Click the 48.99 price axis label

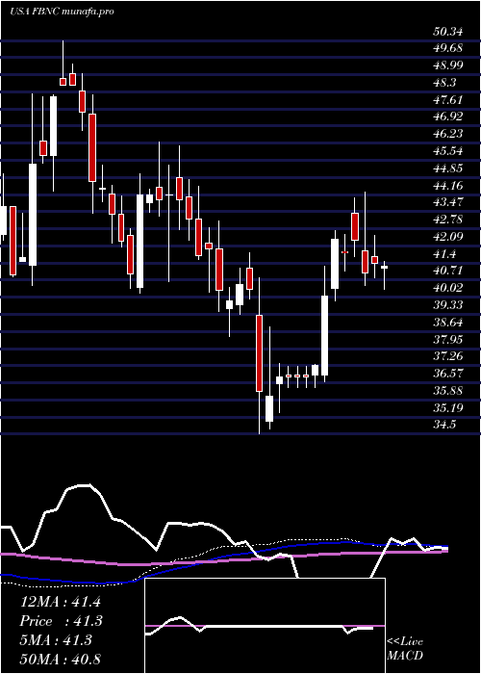446,65
